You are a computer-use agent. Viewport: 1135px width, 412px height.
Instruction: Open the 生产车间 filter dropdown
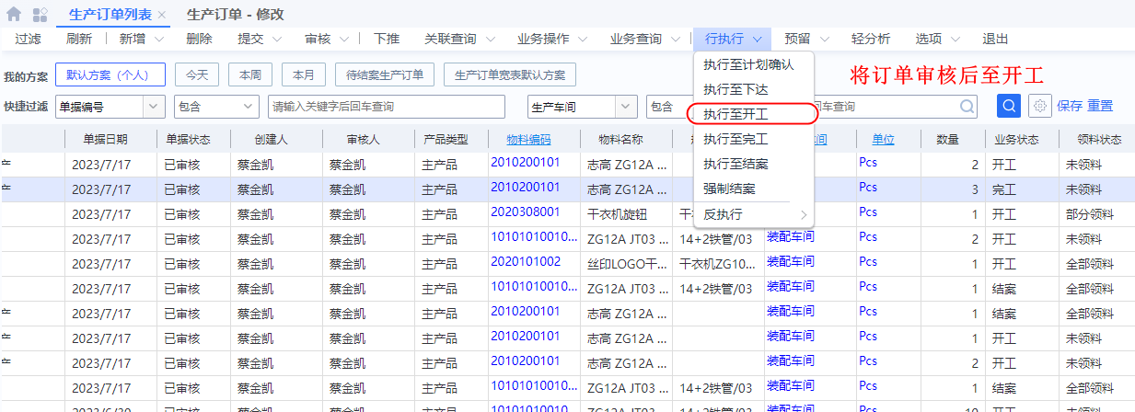(x=624, y=107)
